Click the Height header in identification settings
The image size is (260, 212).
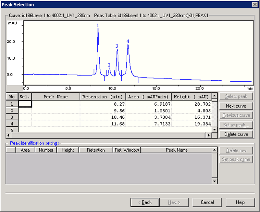68,150
